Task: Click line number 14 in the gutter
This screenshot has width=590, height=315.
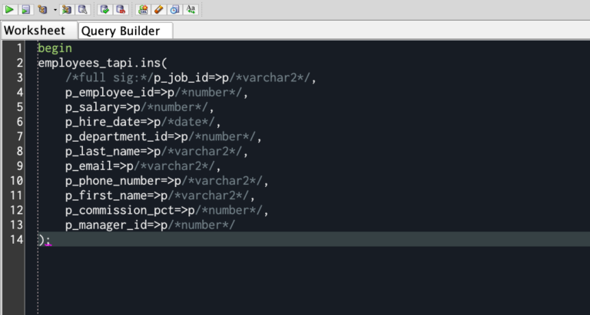Action: pyautogui.click(x=16, y=239)
